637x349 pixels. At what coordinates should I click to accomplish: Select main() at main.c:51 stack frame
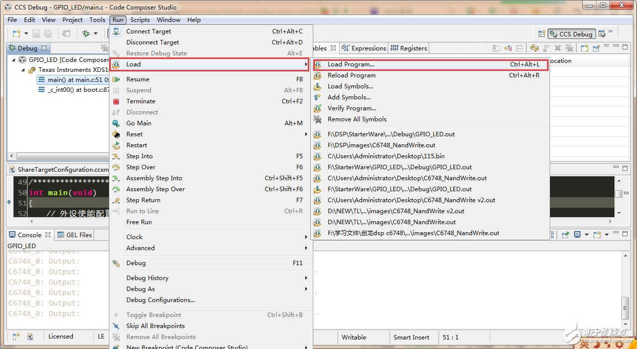pyautogui.click(x=73, y=80)
